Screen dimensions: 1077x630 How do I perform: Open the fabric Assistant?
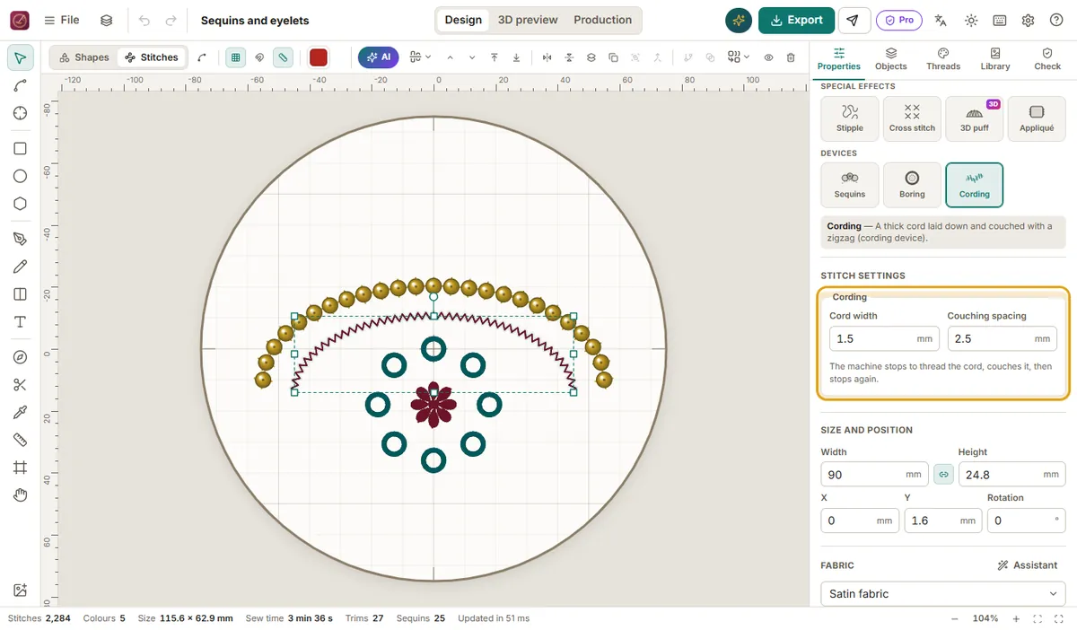coord(1028,565)
